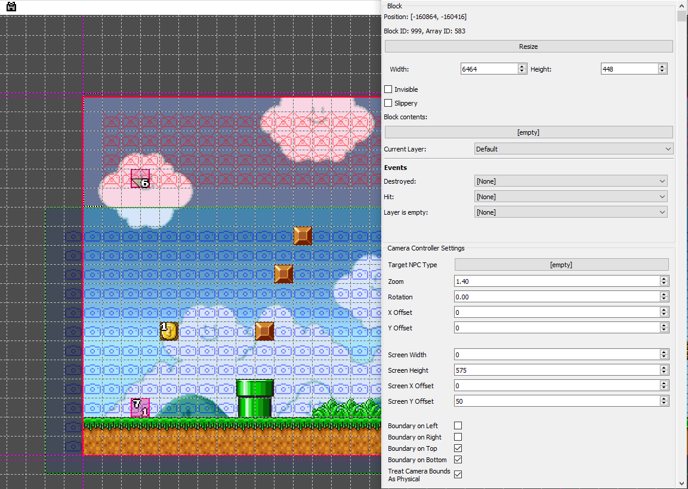Click the Camera Controller Settings label

(425, 248)
